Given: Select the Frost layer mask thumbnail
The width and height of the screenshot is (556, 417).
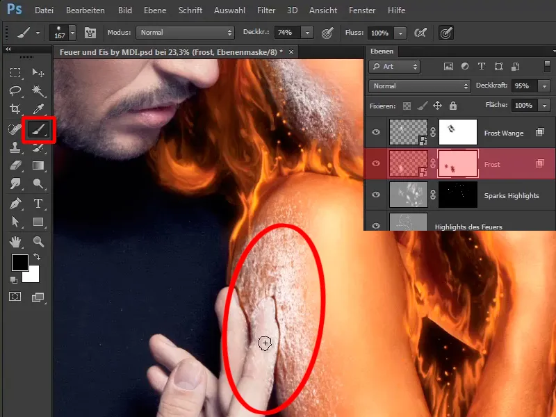Looking at the screenshot, I should click(458, 163).
